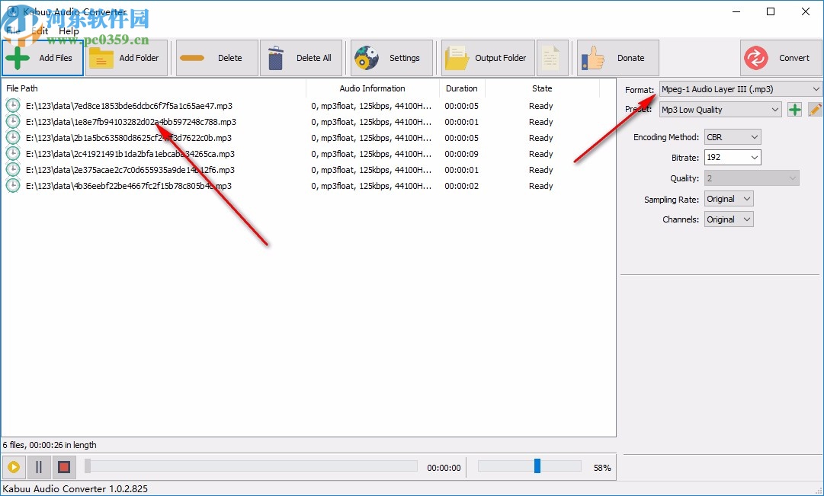Image resolution: width=824 pixels, height=496 pixels.
Task: Open the Settings gear icon
Action: [391, 57]
